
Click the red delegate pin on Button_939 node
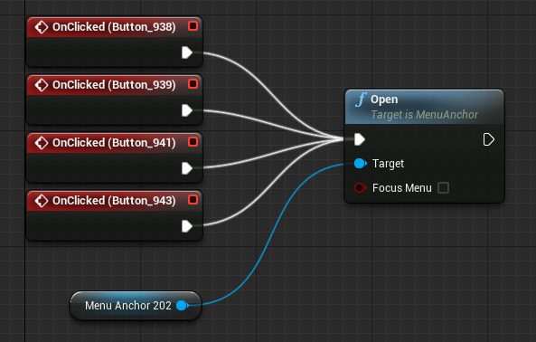tap(193, 84)
